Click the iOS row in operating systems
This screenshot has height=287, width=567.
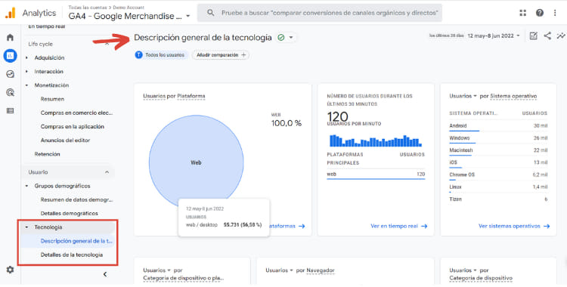click(x=498, y=162)
